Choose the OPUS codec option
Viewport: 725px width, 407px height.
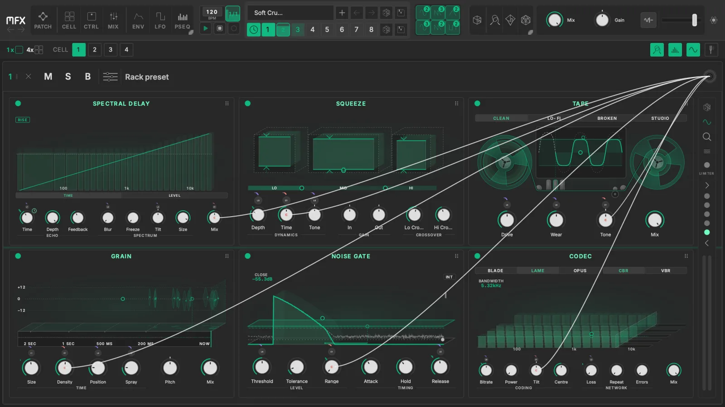click(x=580, y=270)
